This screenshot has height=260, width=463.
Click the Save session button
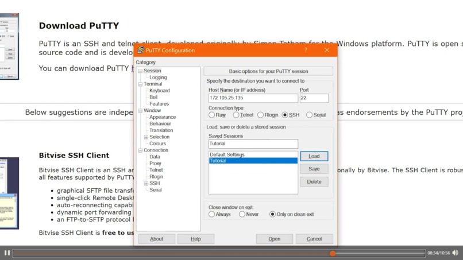click(314, 169)
